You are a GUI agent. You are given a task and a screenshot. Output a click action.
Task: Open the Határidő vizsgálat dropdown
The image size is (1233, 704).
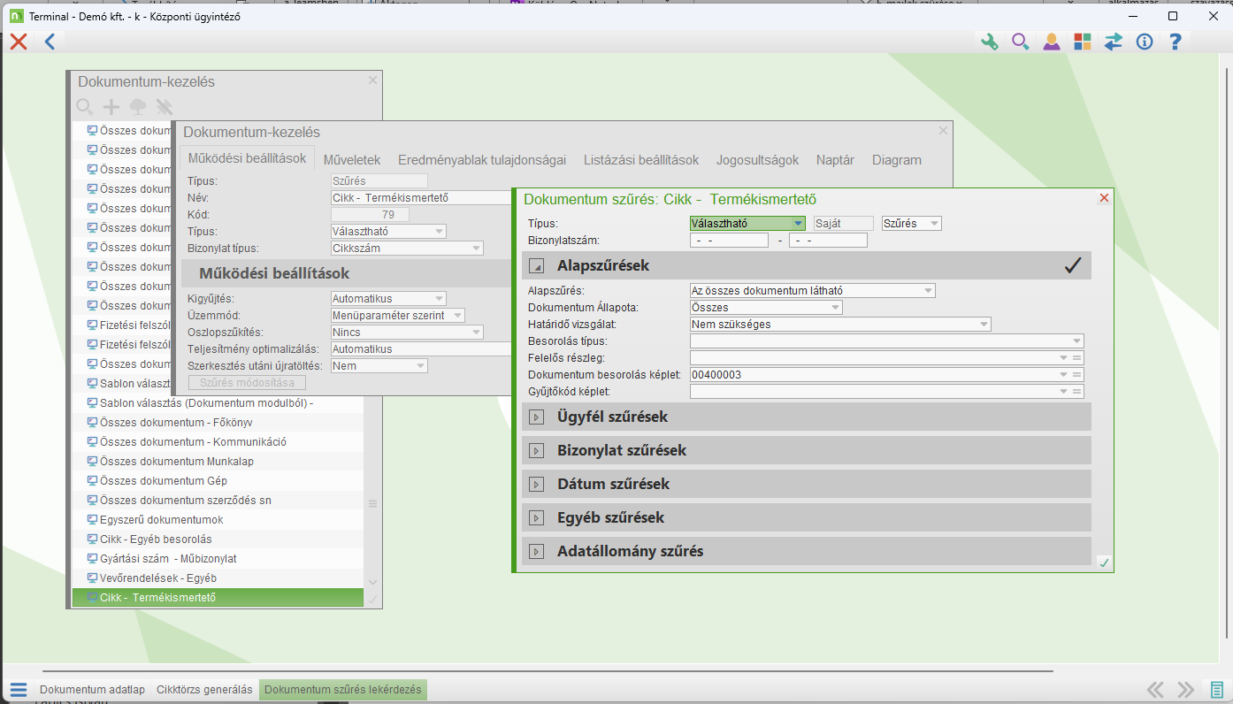(x=983, y=325)
